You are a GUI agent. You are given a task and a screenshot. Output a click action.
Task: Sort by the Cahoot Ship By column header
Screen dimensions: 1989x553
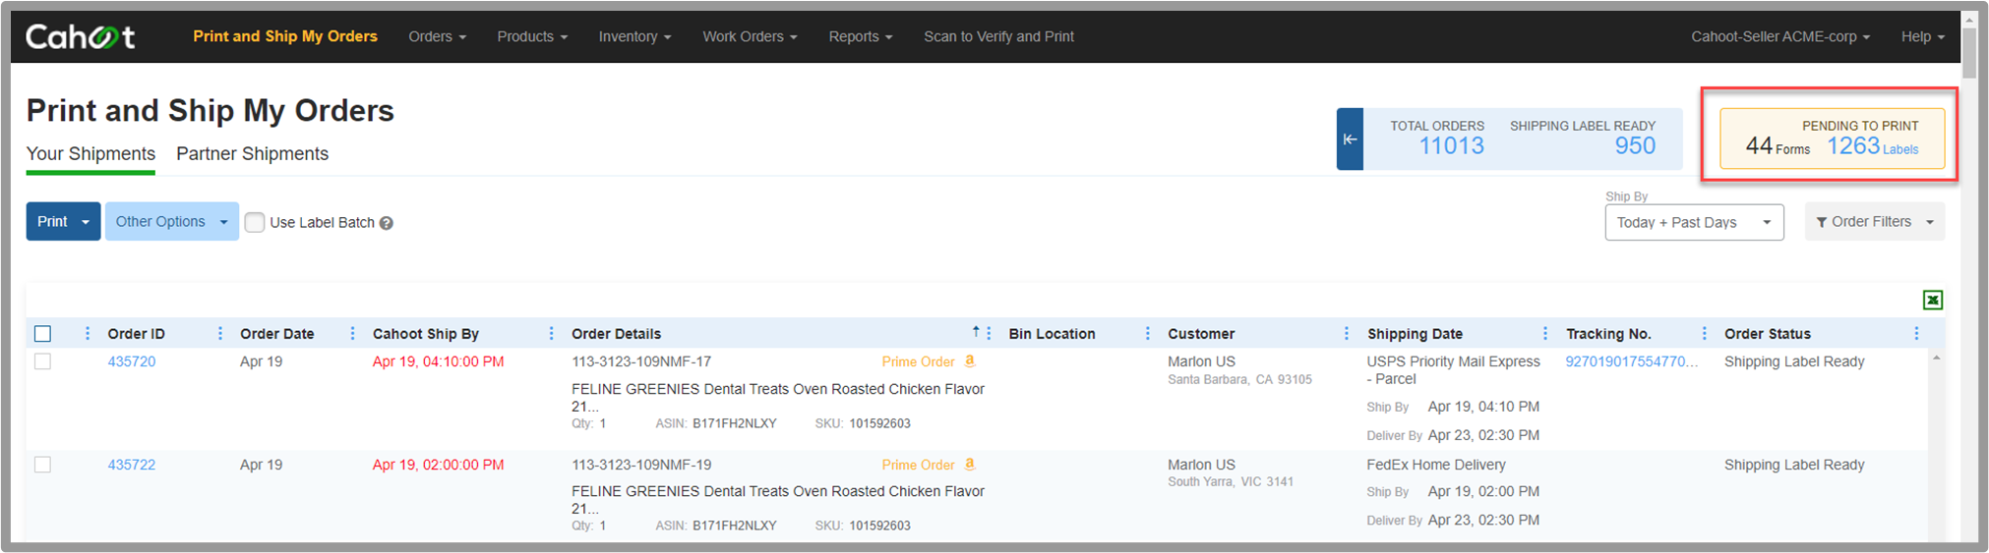click(426, 334)
